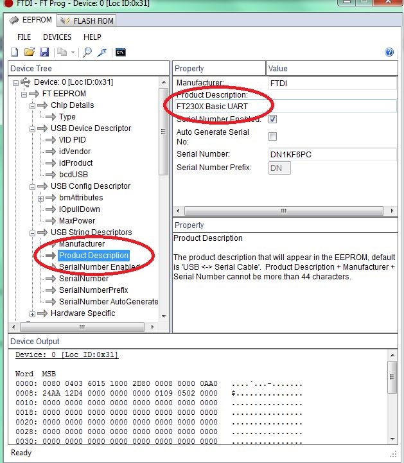Scan and parse with magnifier icon
404x463 pixels.
pyautogui.click(x=87, y=52)
